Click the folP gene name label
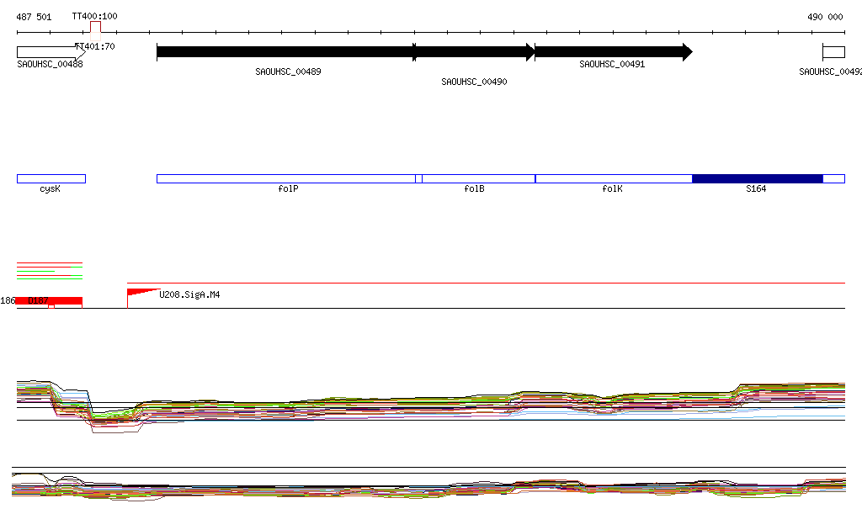 (288, 189)
